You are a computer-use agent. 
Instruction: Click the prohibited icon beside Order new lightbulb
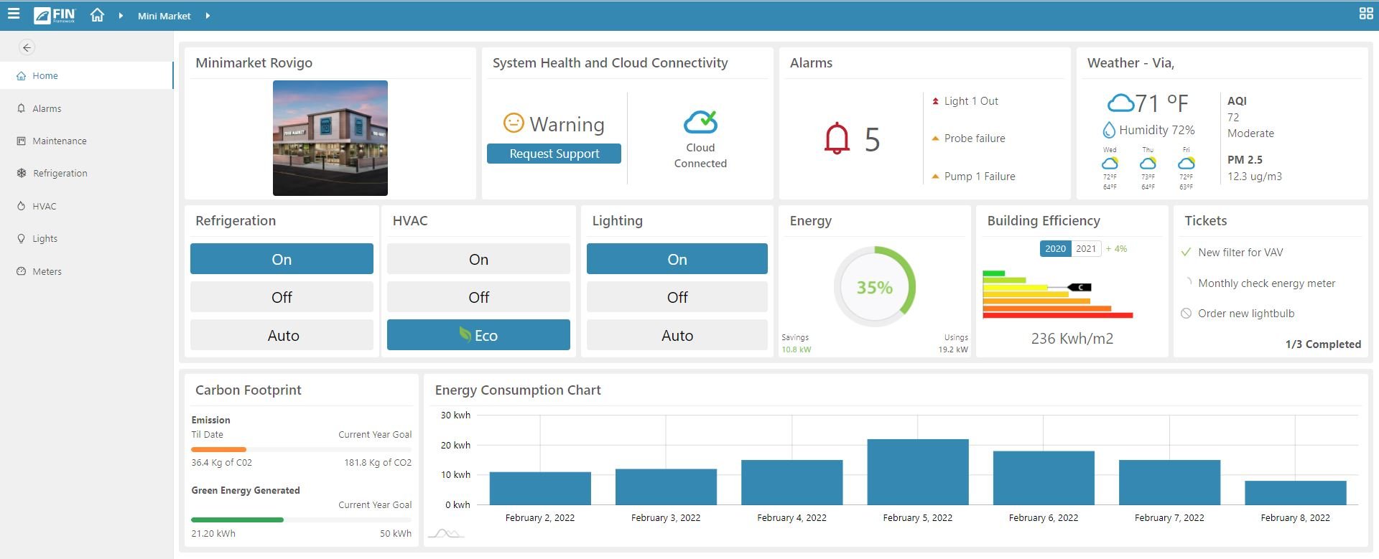pyautogui.click(x=1187, y=314)
